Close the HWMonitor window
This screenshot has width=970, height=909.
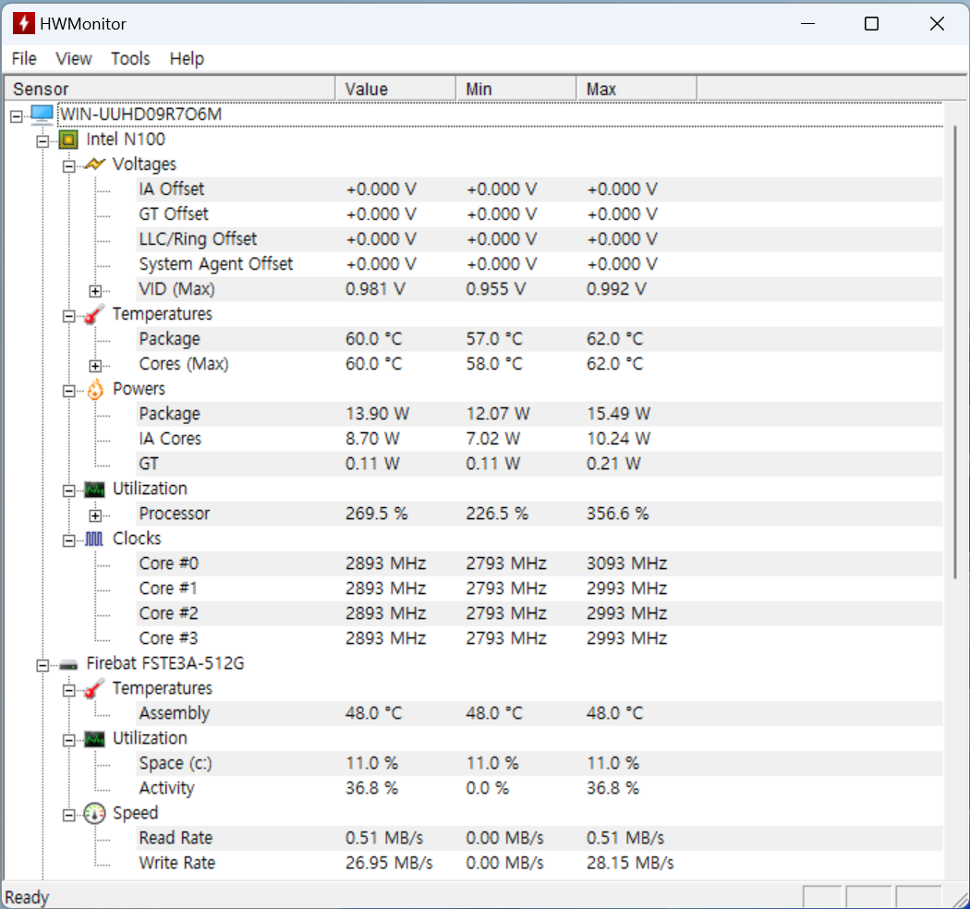tap(937, 23)
